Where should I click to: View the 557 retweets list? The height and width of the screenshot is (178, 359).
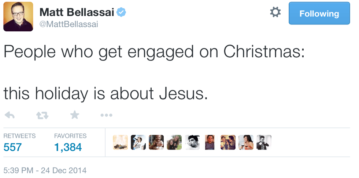(x=12, y=147)
